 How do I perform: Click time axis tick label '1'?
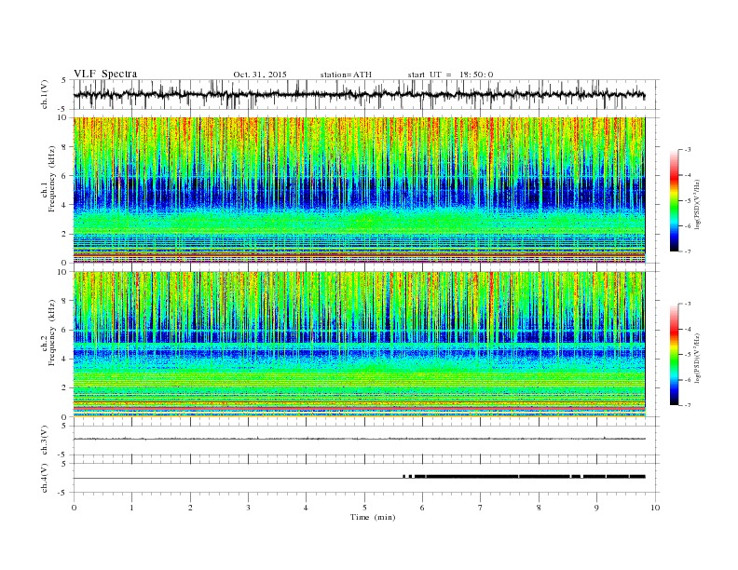click(x=131, y=508)
